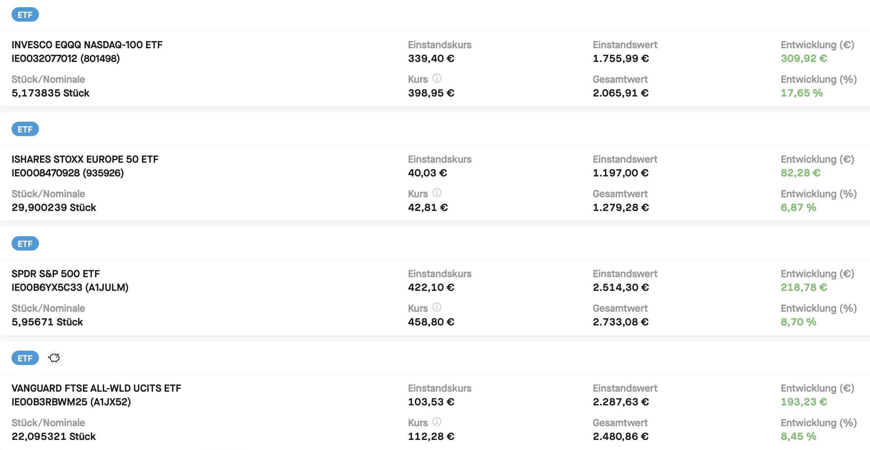Open the INVESCO EQQQ NASDAQ-100 ETF position
Image resolution: width=870 pixels, height=450 pixels.
[x=87, y=45]
